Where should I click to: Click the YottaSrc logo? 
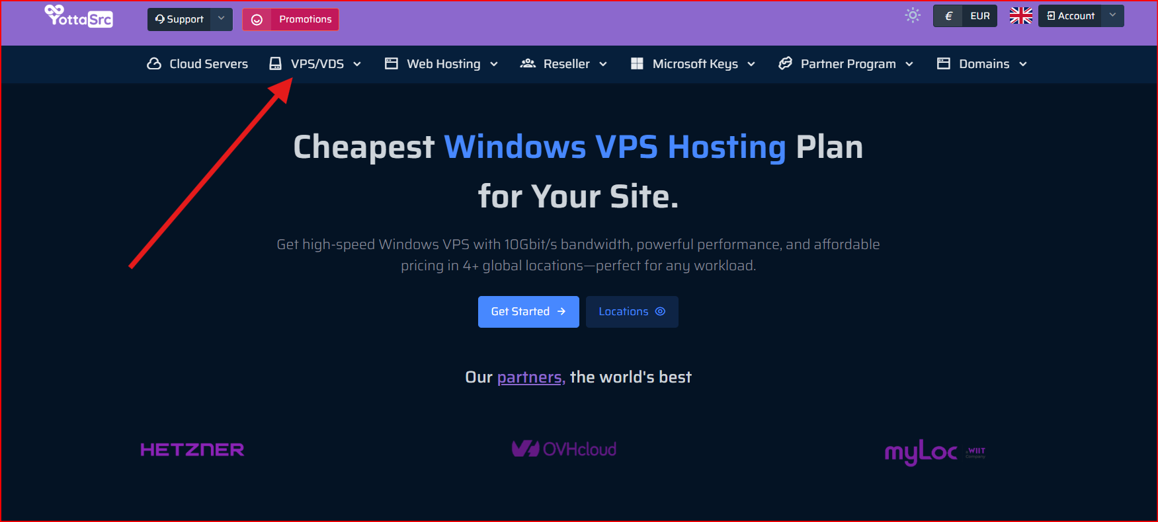tap(77, 19)
